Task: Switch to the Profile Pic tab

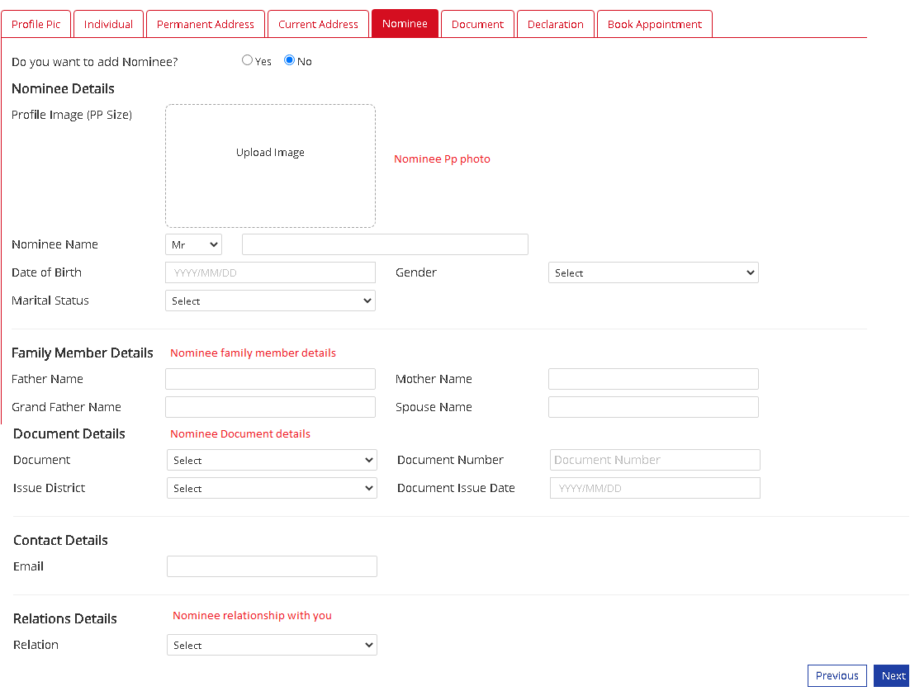Action: click(36, 24)
